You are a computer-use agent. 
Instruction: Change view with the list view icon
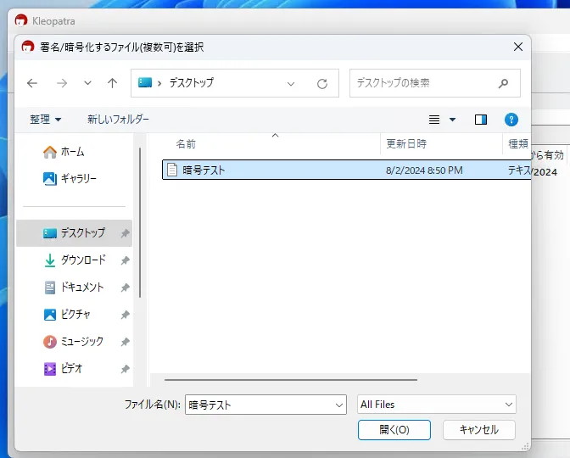tap(434, 120)
